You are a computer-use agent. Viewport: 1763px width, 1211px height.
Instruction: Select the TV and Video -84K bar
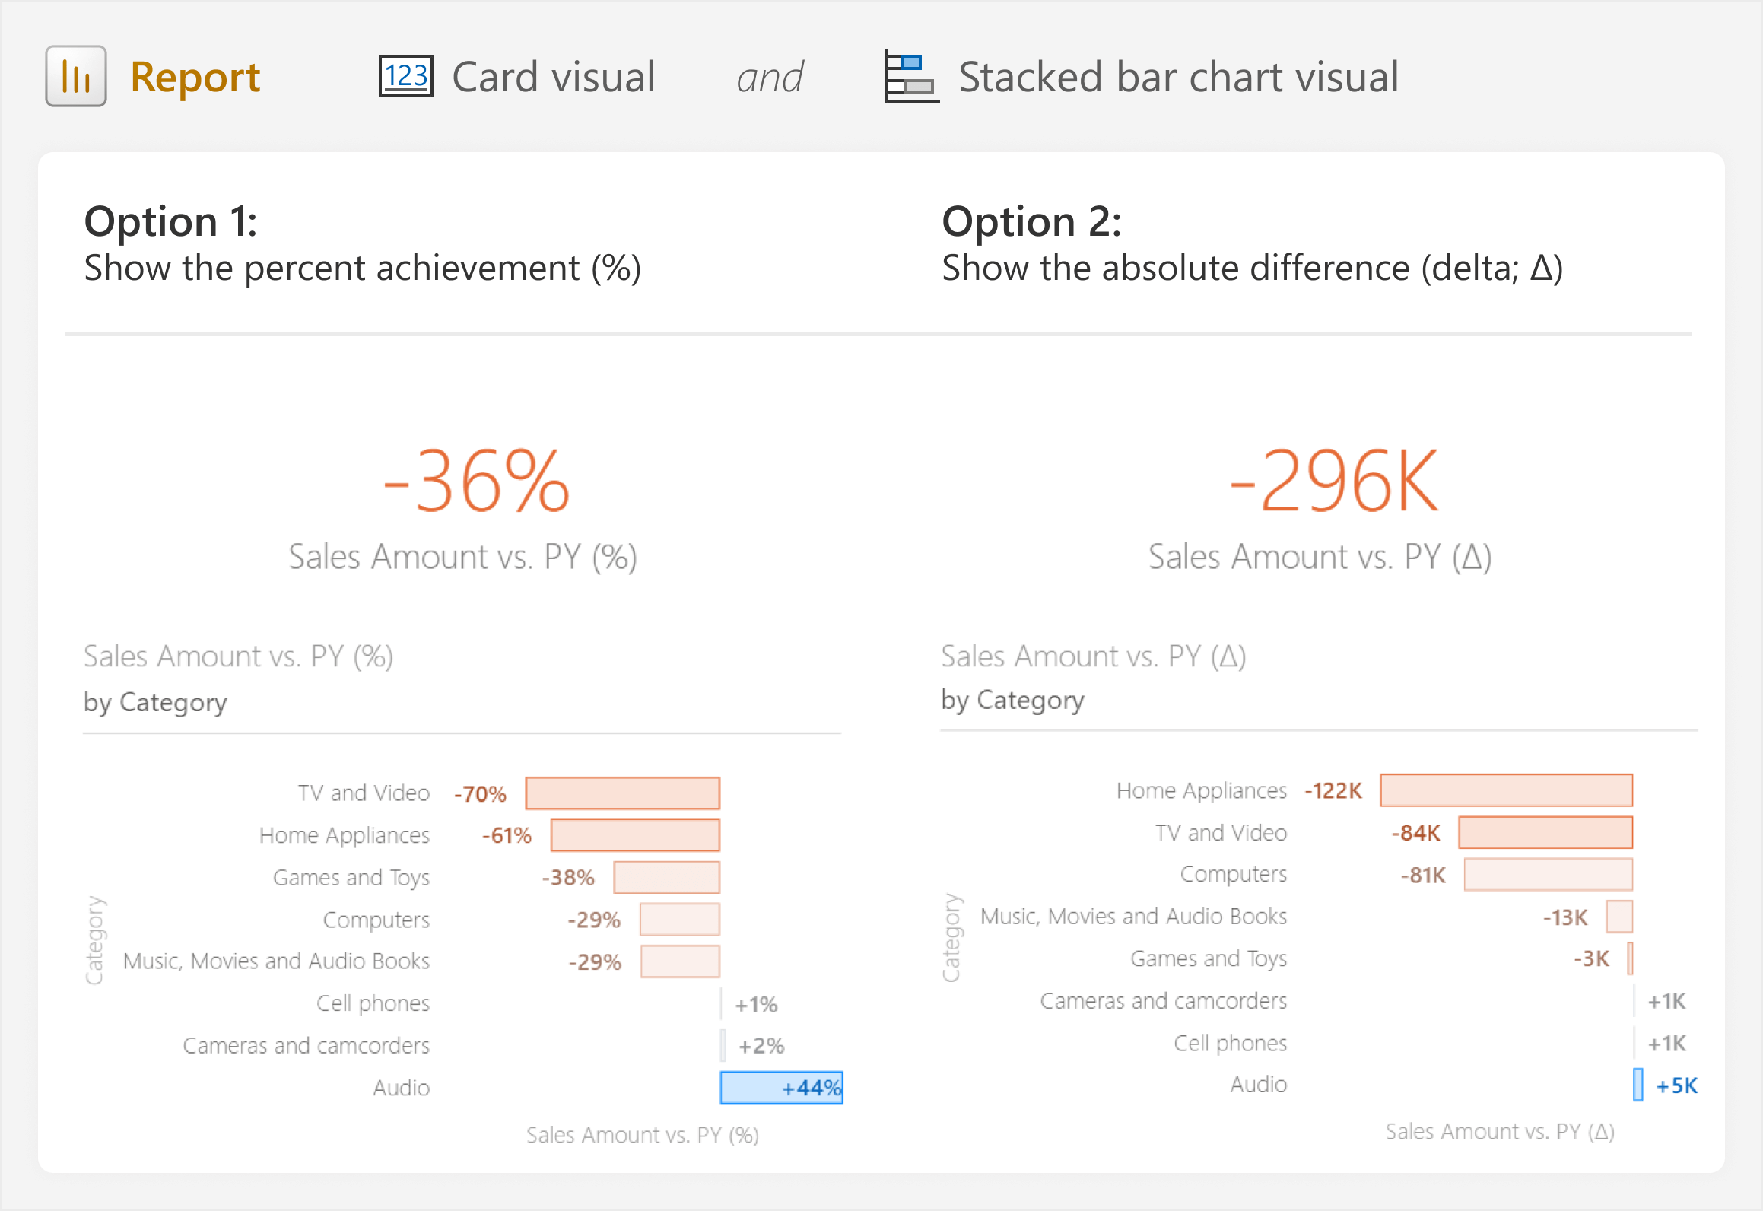coord(1545,832)
